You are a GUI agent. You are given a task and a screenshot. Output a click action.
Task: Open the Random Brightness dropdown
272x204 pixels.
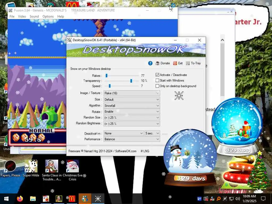tap(132, 124)
